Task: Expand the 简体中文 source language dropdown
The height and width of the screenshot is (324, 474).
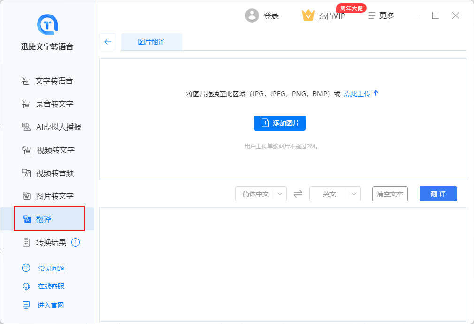Action: point(280,194)
